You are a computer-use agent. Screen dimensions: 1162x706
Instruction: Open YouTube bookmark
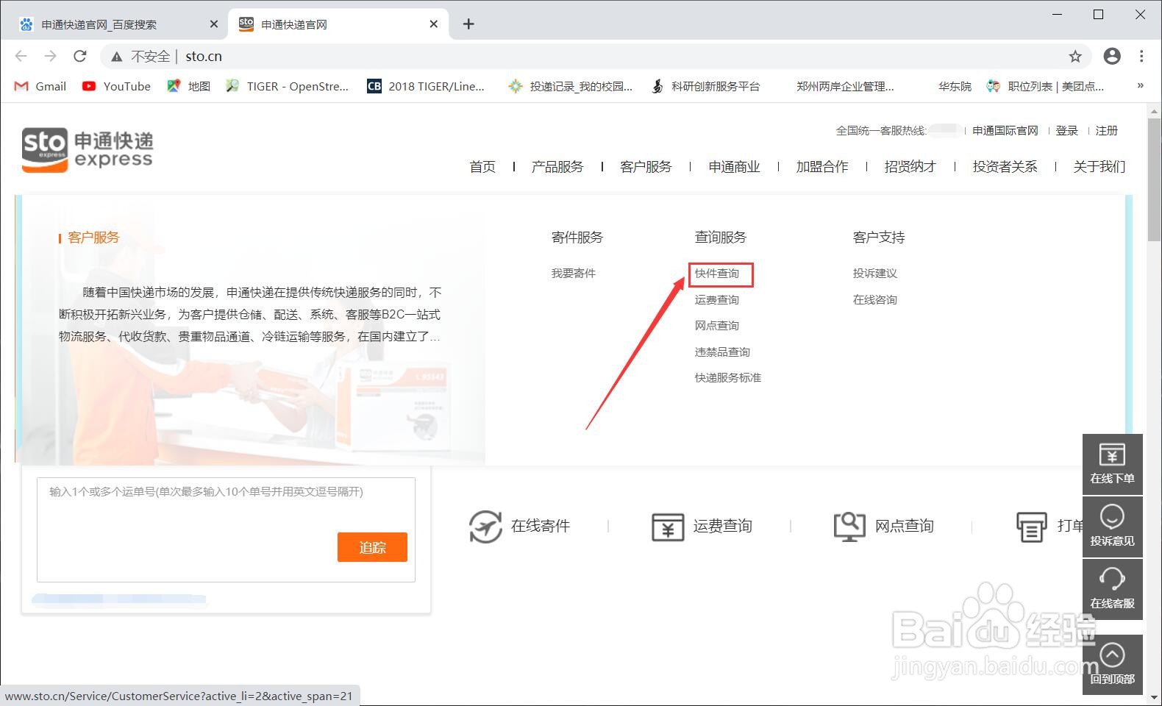[x=116, y=86]
